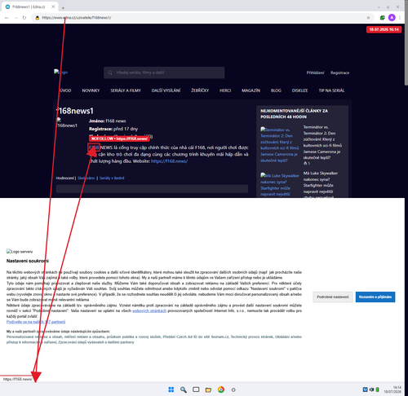Reload the page with the refresh icon
Screen dimensions: 408x396
point(24,18)
